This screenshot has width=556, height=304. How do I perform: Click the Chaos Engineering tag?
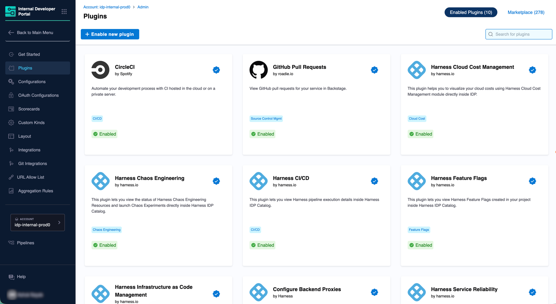(x=106, y=230)
